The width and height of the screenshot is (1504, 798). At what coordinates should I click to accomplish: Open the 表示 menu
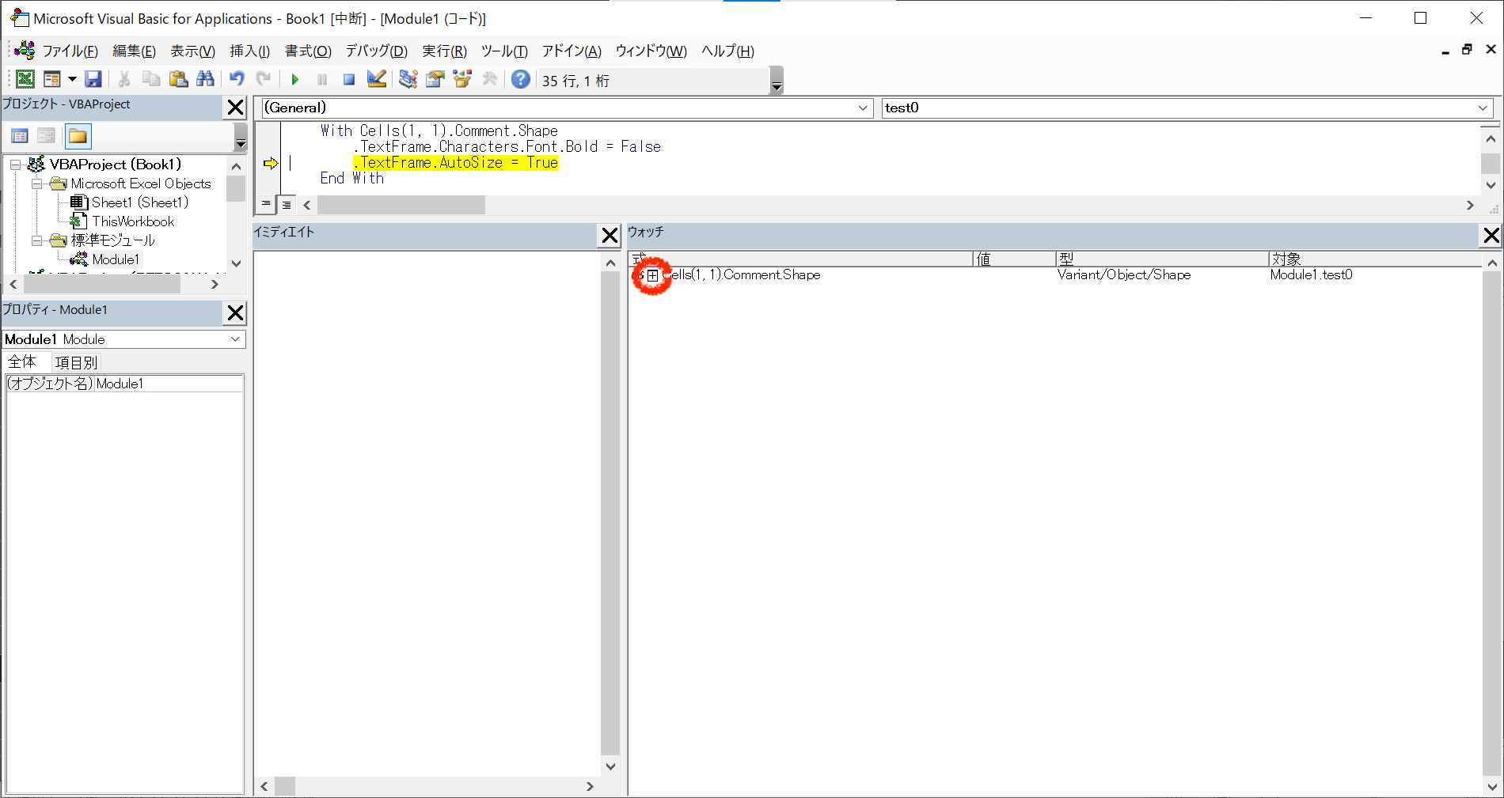tap(192, 51)
